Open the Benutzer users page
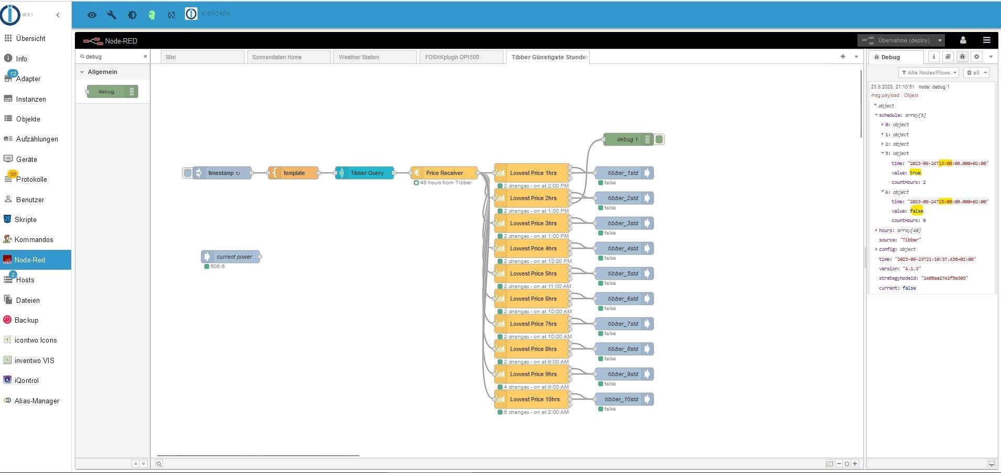The image size is (1001, 473). click(x=36, y=200)
